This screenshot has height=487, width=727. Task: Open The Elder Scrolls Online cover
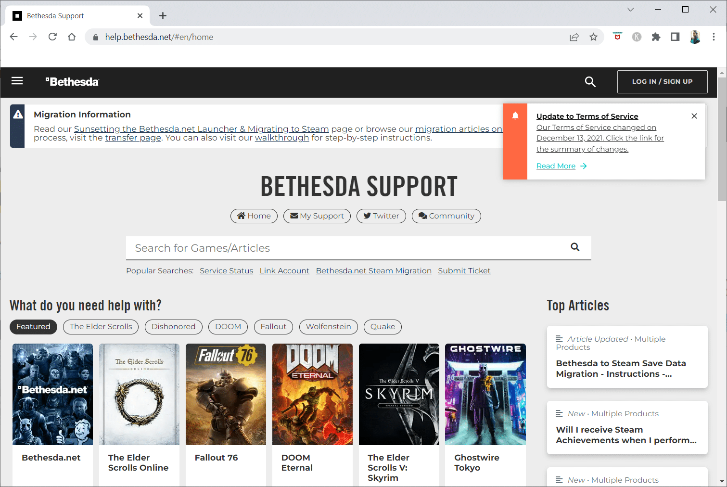click(x=139, y=394)
